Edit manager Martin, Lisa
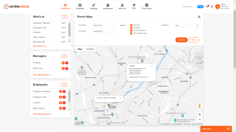 point(63,68)
